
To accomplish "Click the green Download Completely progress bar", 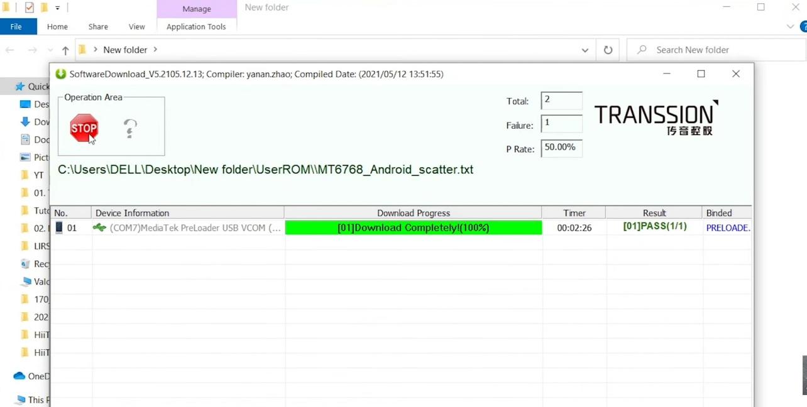I will pos(414,227).
